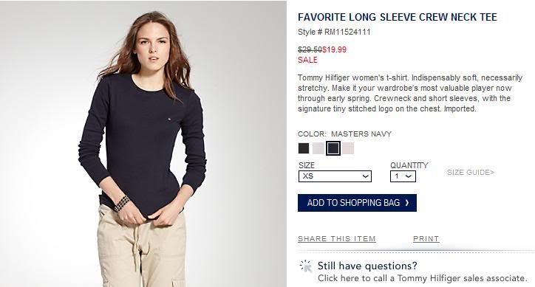Click the crossed-out $29.50 original price
Screen dimensions: 535x287
point(310,49)
